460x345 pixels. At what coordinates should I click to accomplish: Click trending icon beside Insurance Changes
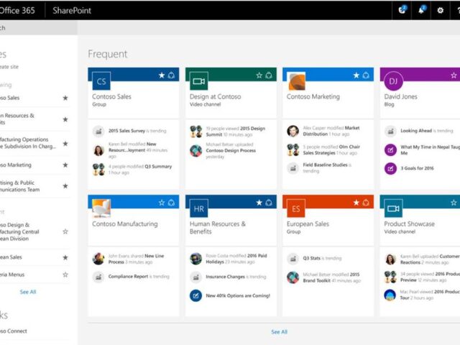(195, 277)
